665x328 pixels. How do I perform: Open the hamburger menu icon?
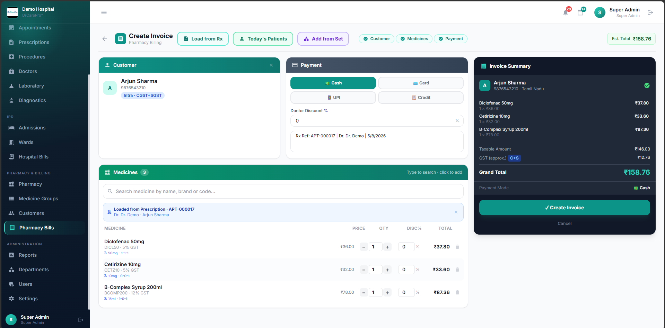pyautogui.click(x=104, y=12)
